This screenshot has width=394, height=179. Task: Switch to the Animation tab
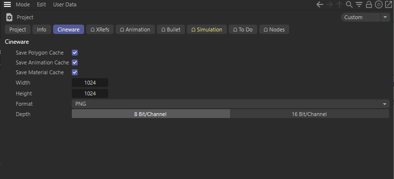[135, 30]
